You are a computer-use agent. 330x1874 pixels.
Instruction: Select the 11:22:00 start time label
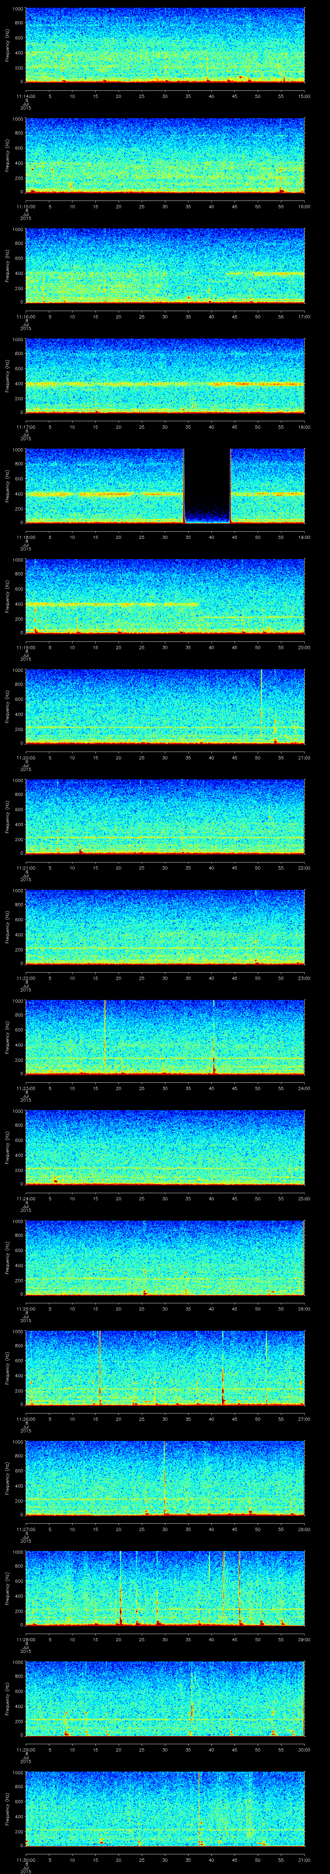pyautogui.click(x=26, y=978)
